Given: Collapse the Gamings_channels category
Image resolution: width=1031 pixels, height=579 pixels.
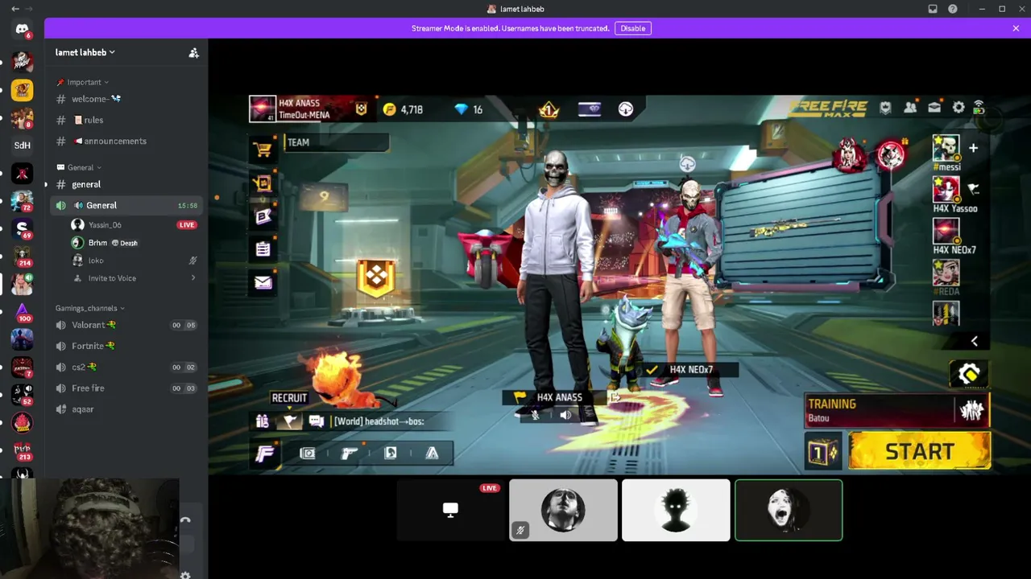Looking at the screenshot, I should [90, 308].
